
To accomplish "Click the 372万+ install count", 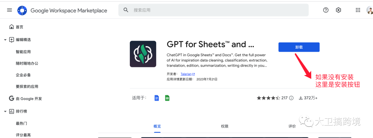I will tap(311, 98).
